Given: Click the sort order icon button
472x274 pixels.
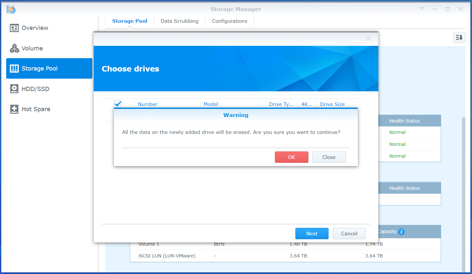Looking at the screenshot, I should [459, 38].
